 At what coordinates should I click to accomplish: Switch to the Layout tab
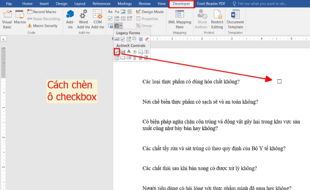point(80,3)
